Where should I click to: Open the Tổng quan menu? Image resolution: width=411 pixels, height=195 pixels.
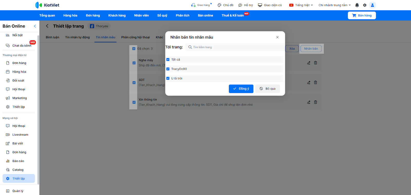(x=47, y=15)
